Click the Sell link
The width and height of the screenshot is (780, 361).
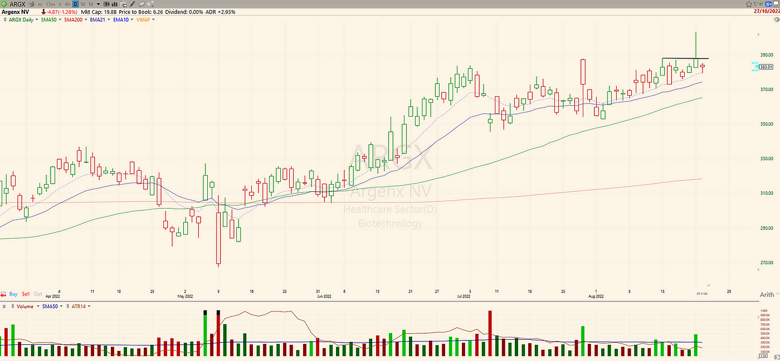coord(26,294)
